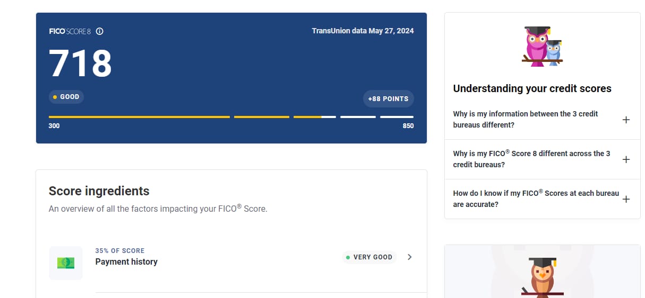
Task: Click Understanding your credit scores heading
Action: [x=532, y=88]
